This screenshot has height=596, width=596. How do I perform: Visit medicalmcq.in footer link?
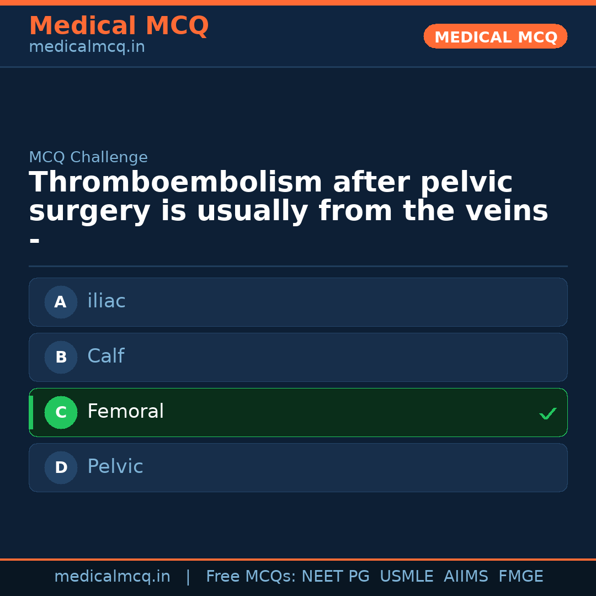[x=113, y=576]
